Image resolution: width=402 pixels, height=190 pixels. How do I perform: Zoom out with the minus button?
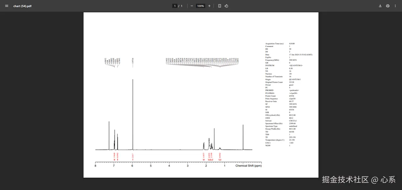tap(192, 6)
